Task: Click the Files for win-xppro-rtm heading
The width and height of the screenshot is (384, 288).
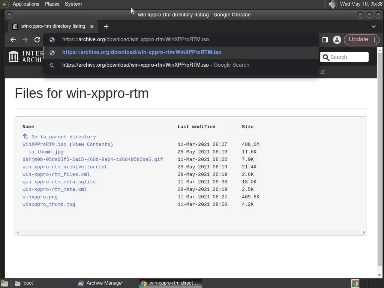Action: 81,93
